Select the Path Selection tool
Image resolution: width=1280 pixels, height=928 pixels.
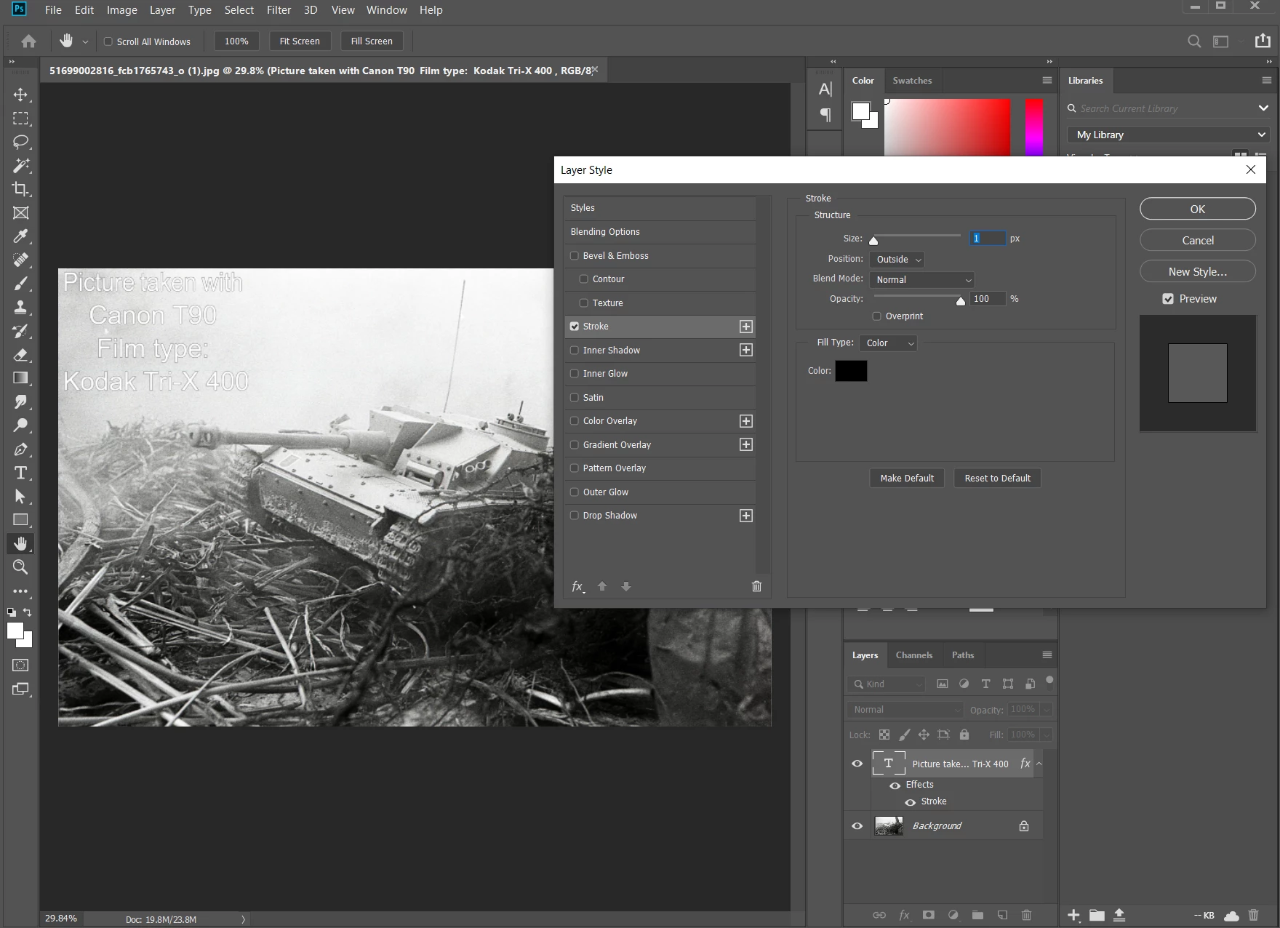point(20,497)
